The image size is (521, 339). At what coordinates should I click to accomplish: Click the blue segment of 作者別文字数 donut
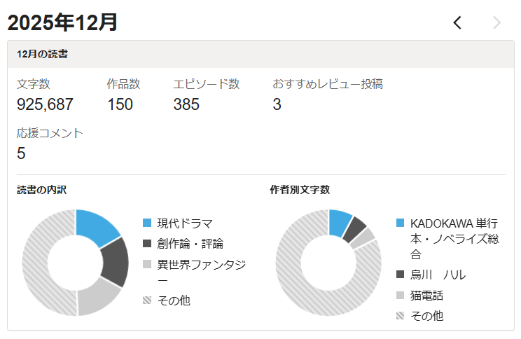(x=339, y=222)
